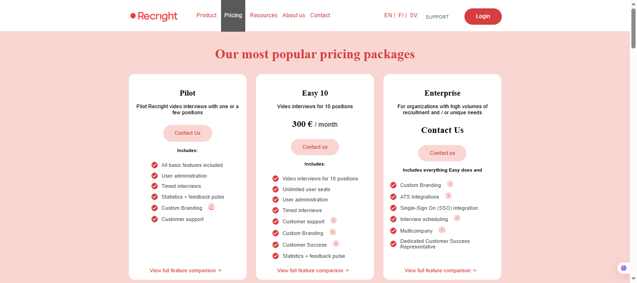Click info icon beside Enterprise Custom Branding
637x283 pixels.
pos(450,184)
